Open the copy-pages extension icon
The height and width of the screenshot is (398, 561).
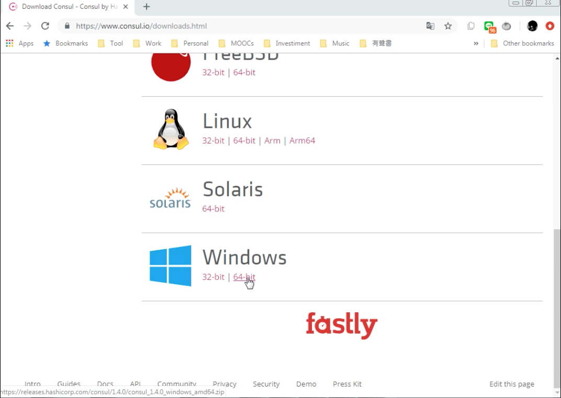(x=471, y=26)
